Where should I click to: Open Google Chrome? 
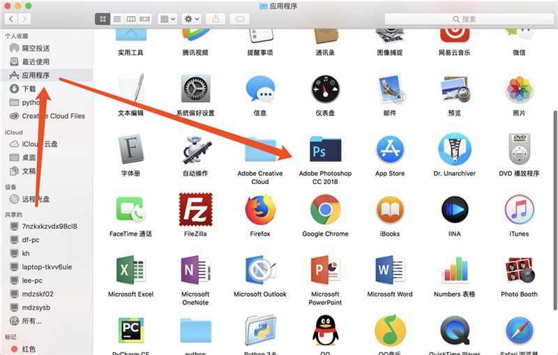click(x=325, y=209)
